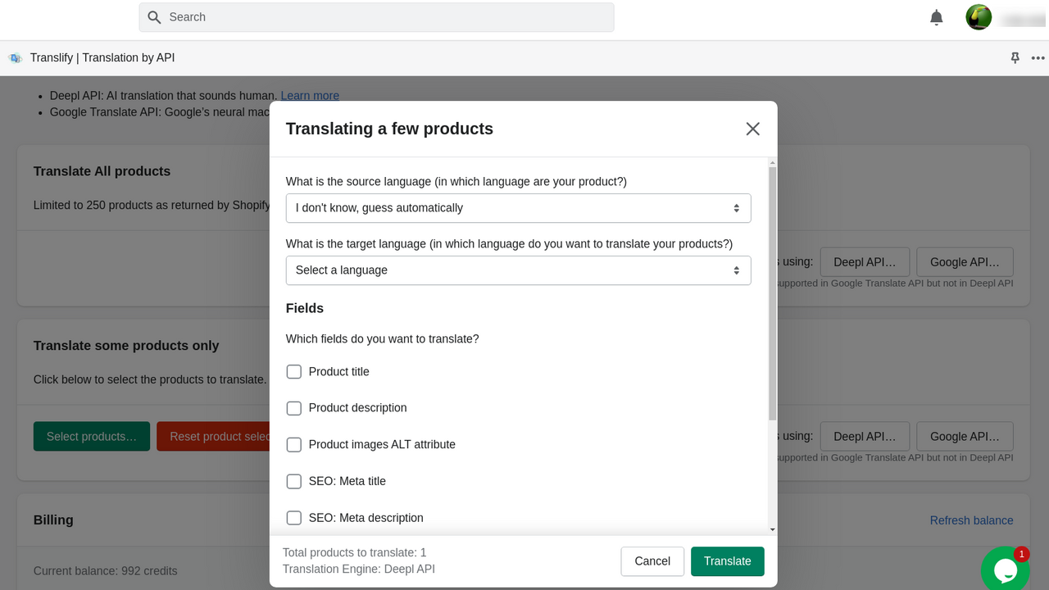Click the Cancel button
Screen dimensions: 1049x590
(x=652, y=561)
